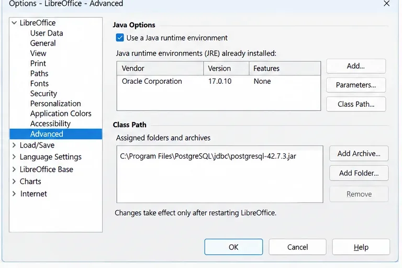This screenshot has width=402, height=268.
Task: Select the highlighted Advanced tree item
Action: 55,134
